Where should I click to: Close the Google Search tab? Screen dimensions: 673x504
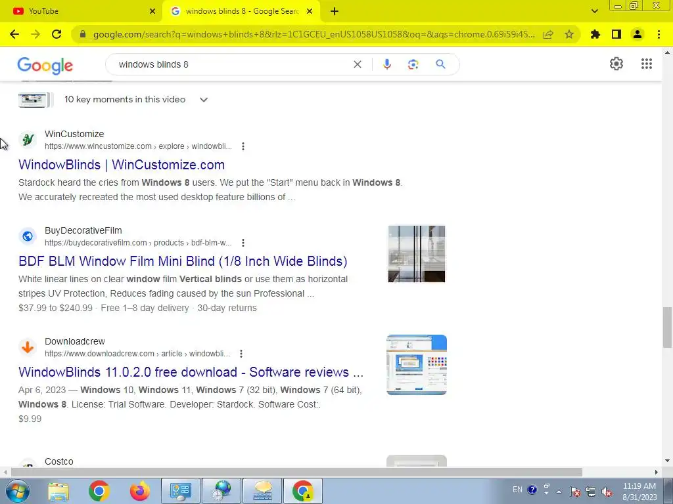pos(310,11)
